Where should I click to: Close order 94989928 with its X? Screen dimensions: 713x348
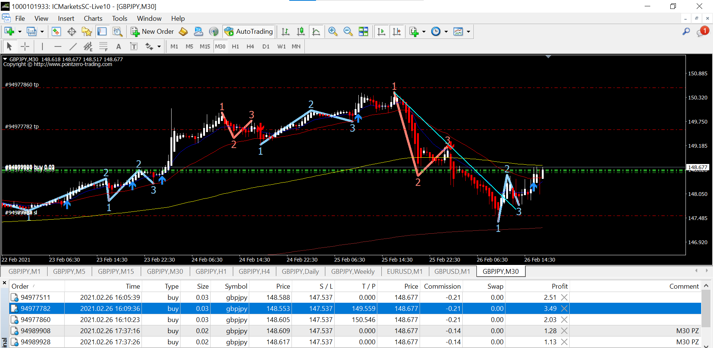tap(564, 342)
